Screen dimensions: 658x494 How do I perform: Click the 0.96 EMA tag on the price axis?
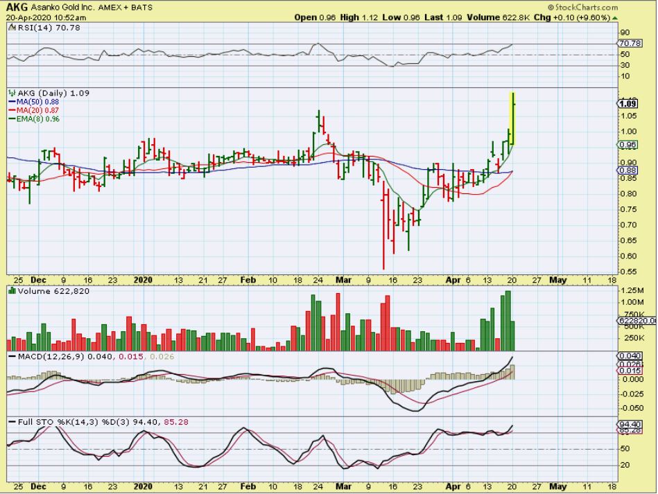tap(627, 145)
